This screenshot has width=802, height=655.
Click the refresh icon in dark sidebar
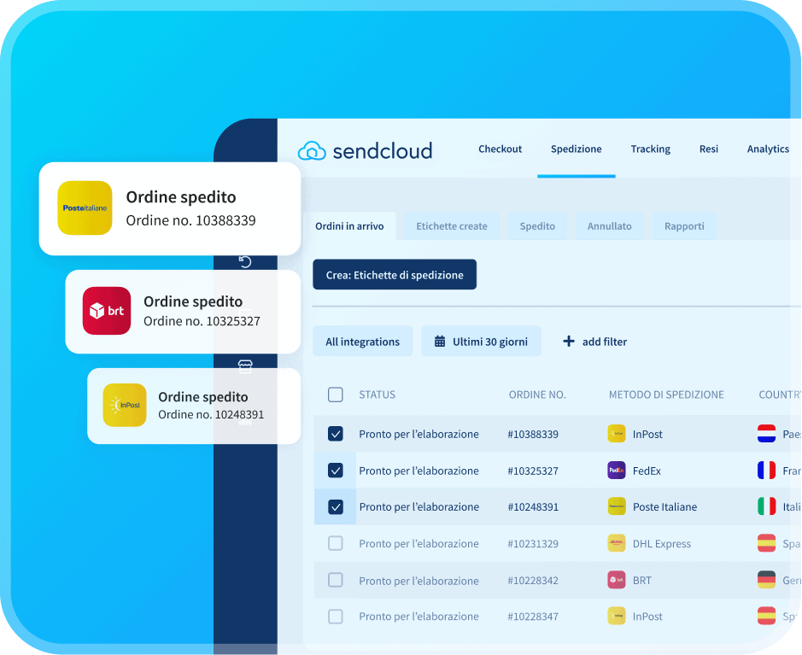point(245,261)
